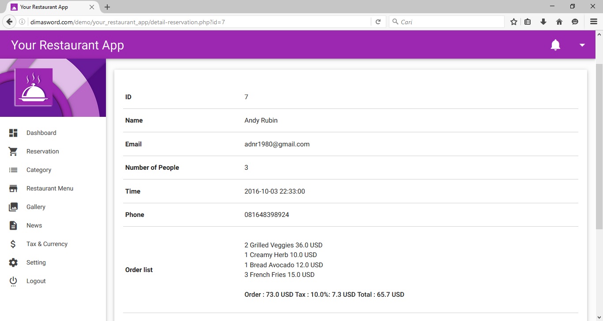The width and height of the screenshot is (603, 321).
Task: Click the News document icon
Action: point(13,225)
